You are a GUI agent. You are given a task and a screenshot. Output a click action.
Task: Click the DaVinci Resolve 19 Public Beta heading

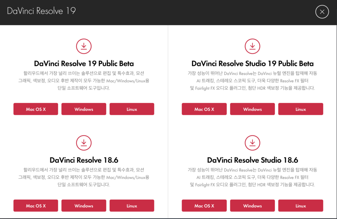pos(84,64)
